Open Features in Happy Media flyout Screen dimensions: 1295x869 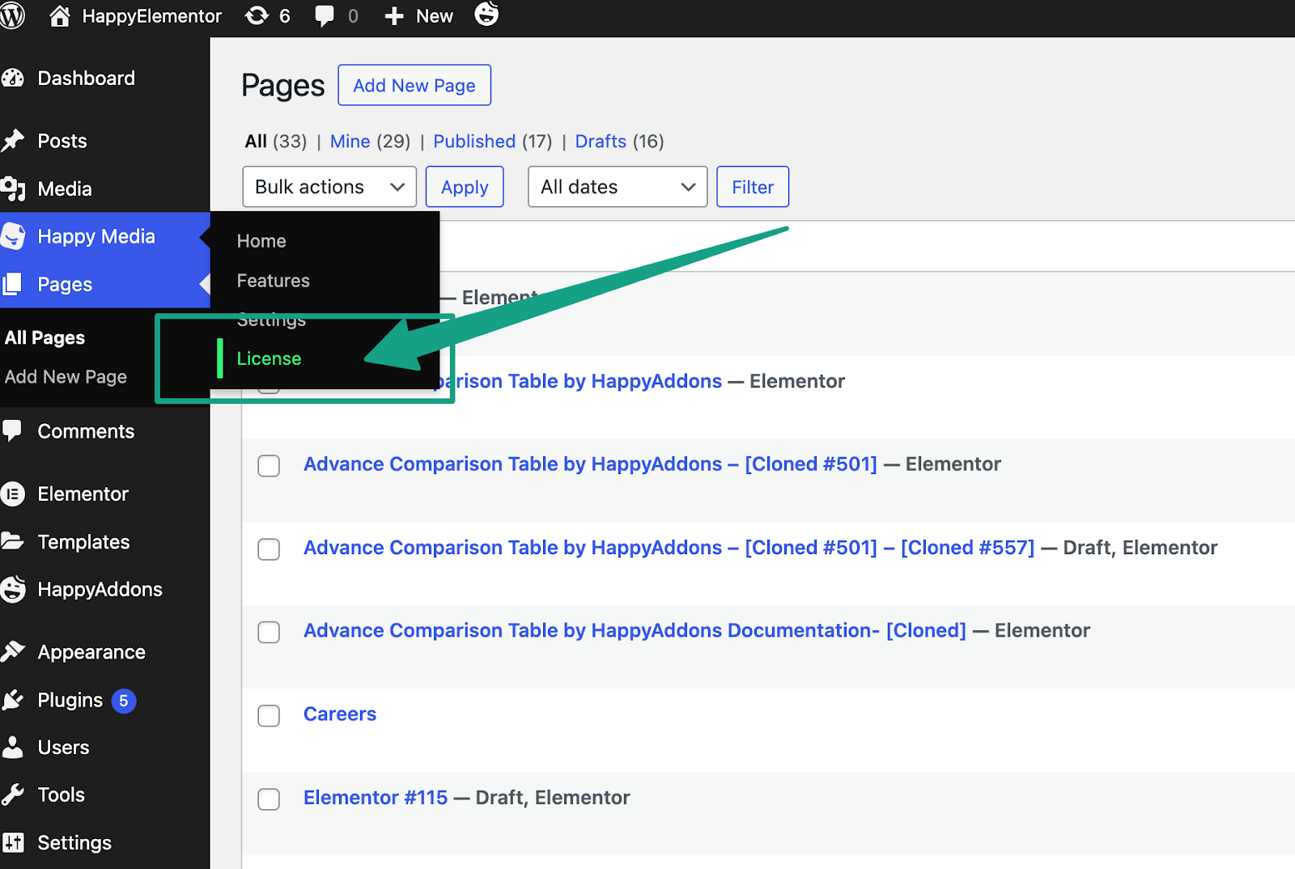[274, 281]
